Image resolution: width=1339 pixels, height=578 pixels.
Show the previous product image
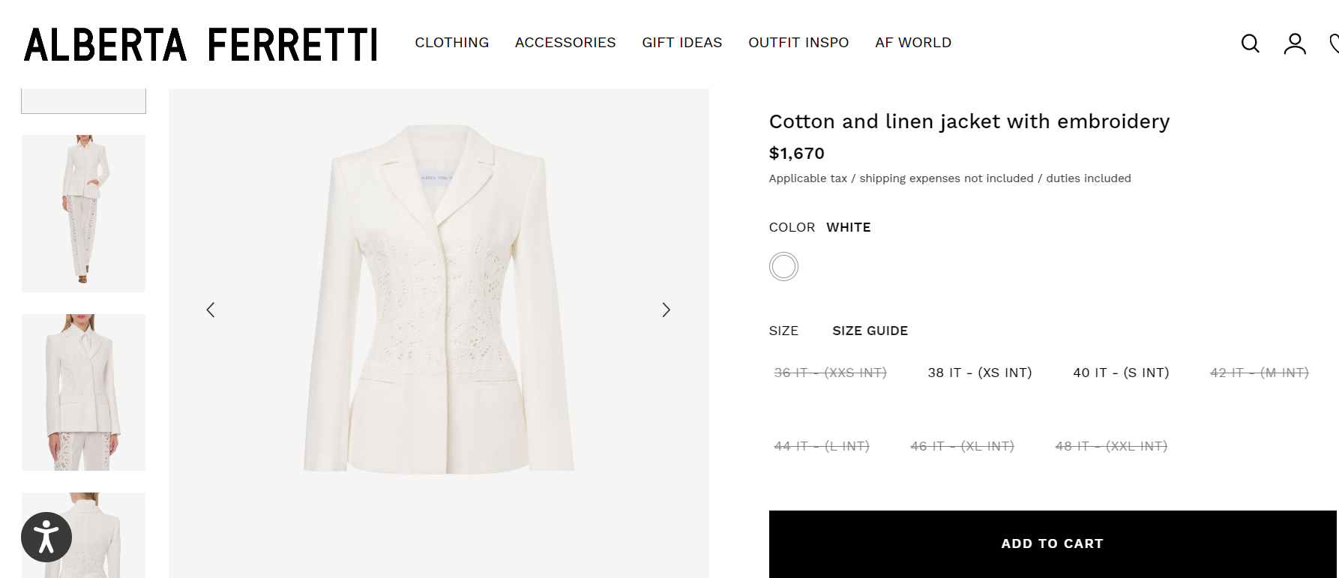coord(211,310)
